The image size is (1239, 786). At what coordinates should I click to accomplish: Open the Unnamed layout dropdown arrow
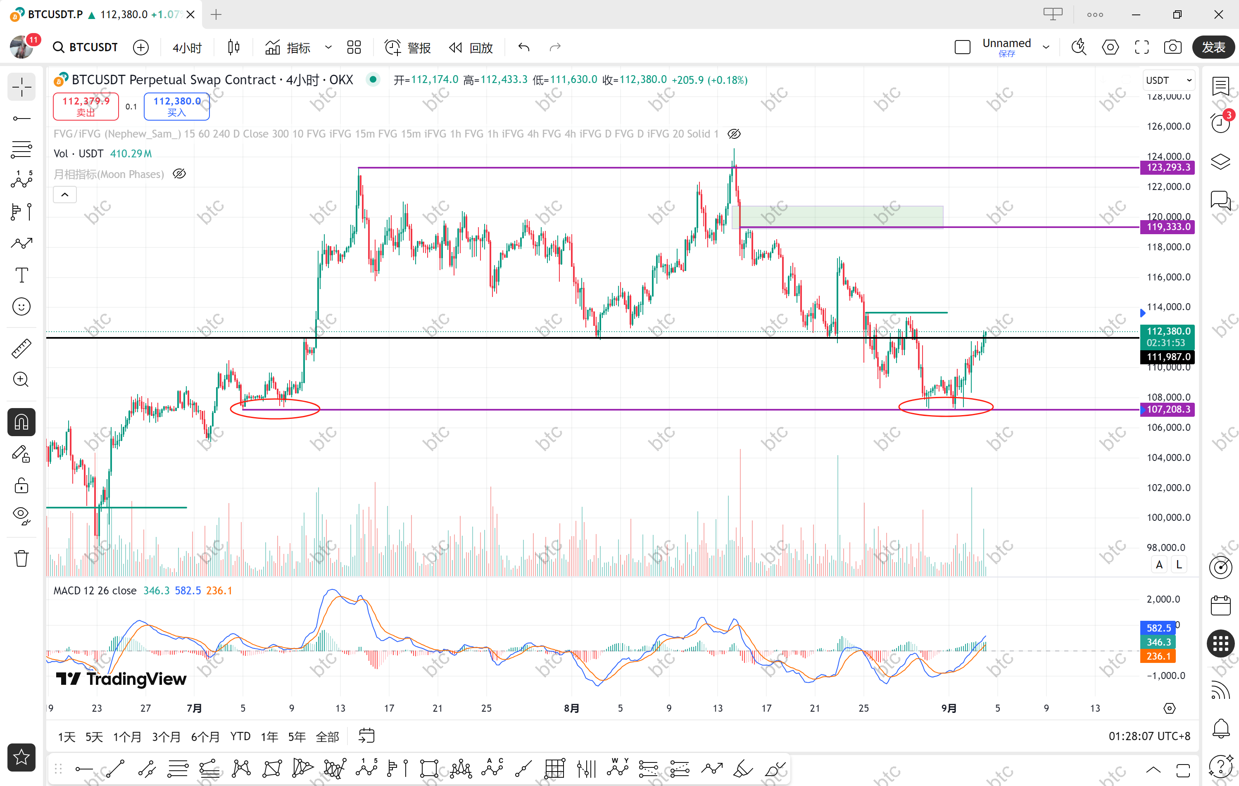pos(1046,47)
